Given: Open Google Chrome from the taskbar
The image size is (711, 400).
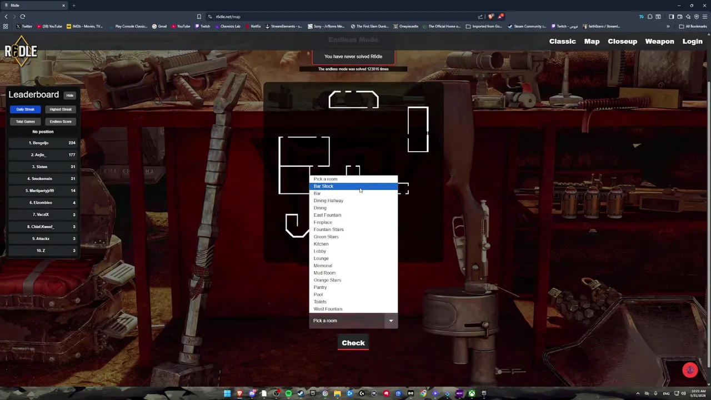Looking at the screenshot, I should pyautogui.click(x=423, y=393).
